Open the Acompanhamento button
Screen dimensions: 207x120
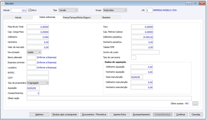click(x=141, y=115)
